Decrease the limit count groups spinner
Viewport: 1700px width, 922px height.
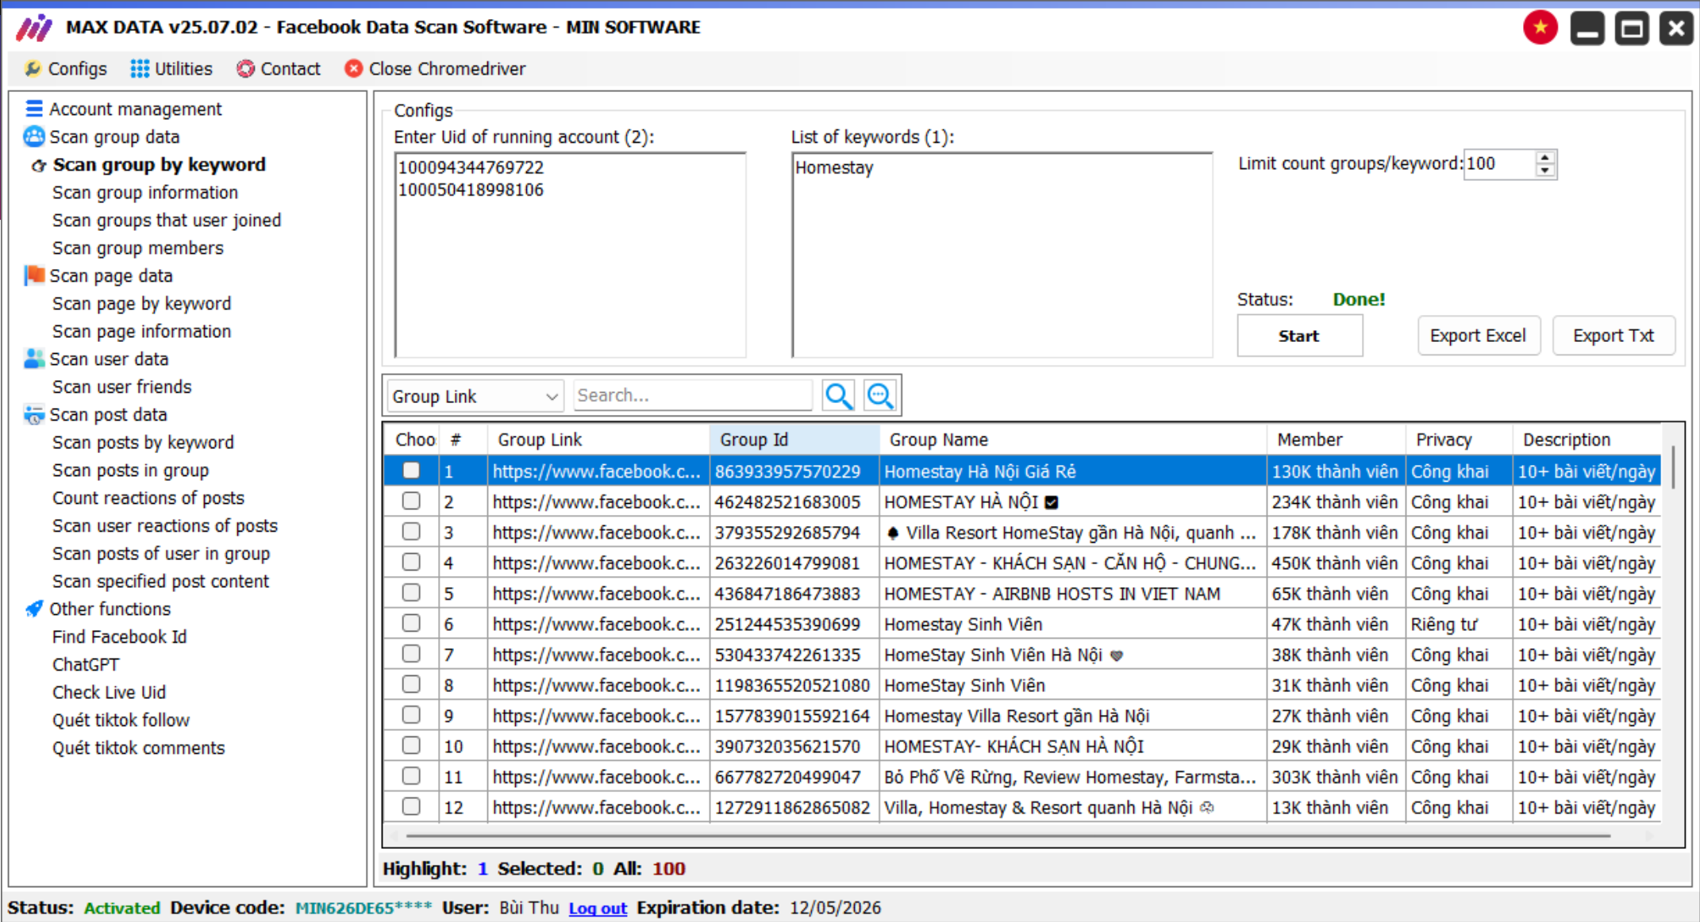[x=1544, y=171]
